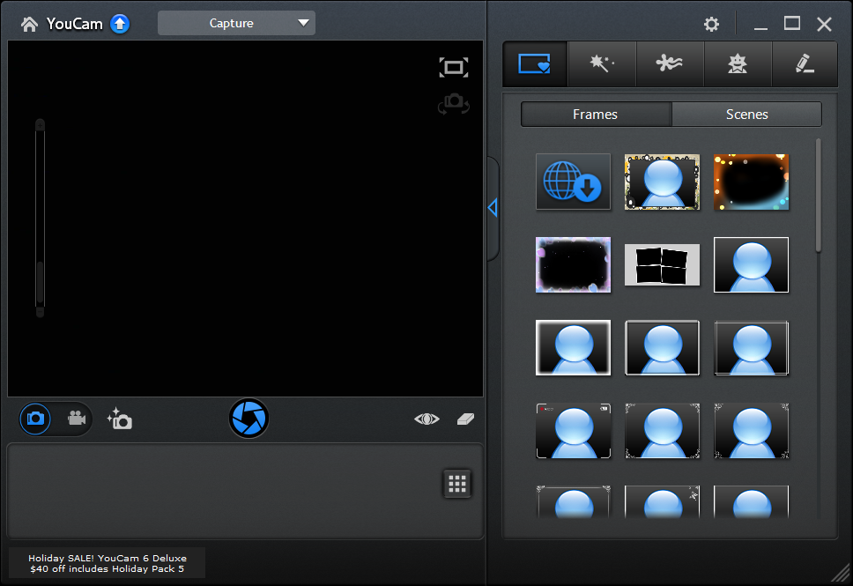853x586 pixels.
Task: Switch to photo capture mode
Action: point(36,419)
